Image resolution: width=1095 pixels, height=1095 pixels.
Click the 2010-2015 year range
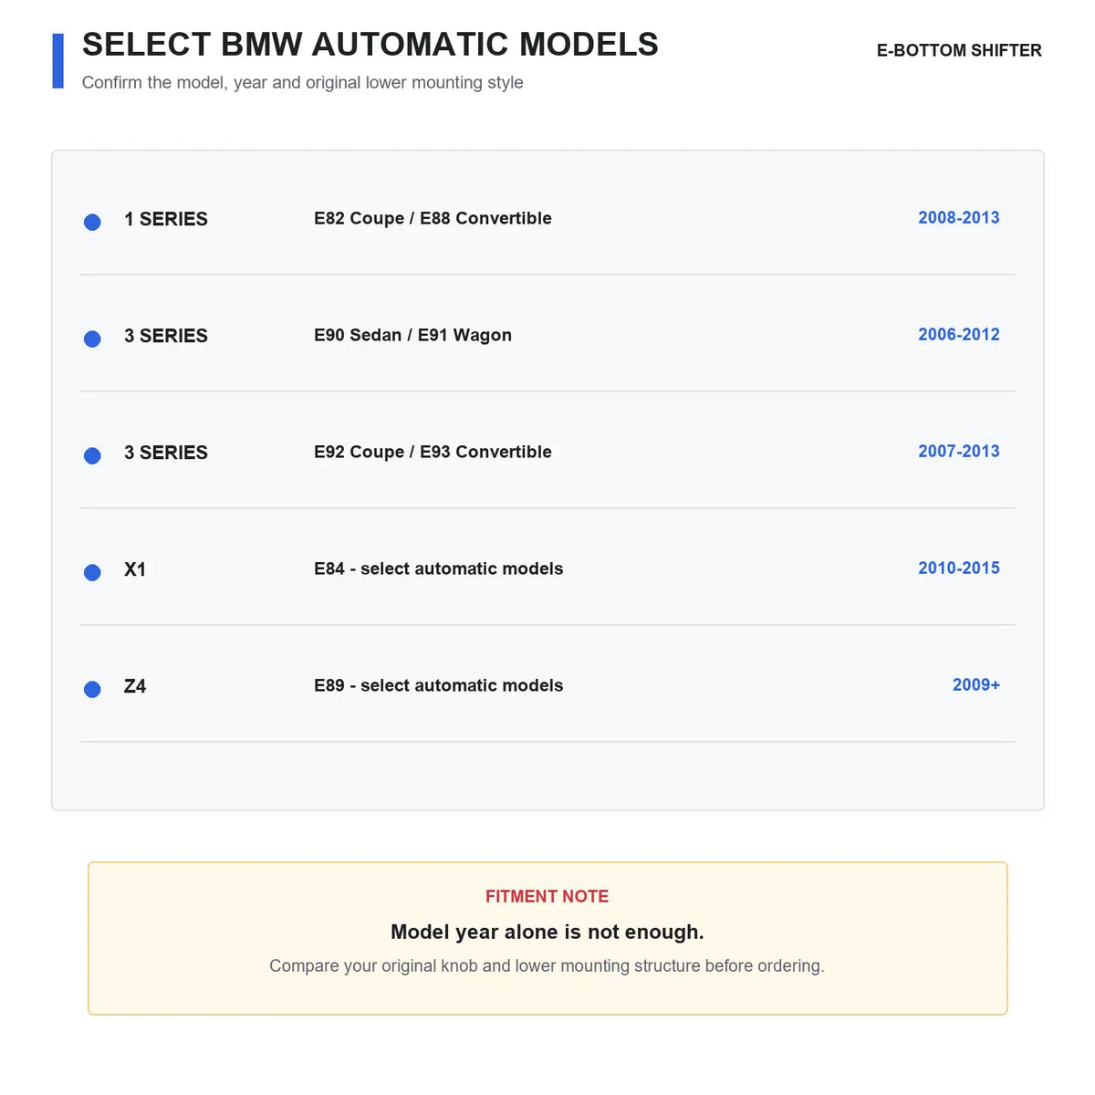click(x=959, y=568)
